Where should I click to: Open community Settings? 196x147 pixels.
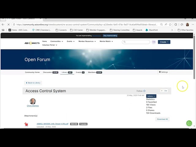click(x=163, y=72)
